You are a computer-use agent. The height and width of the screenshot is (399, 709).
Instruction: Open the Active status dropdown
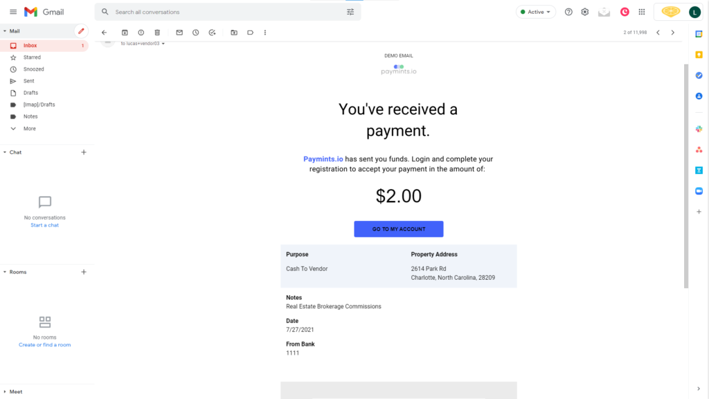(x=536, y=12)
